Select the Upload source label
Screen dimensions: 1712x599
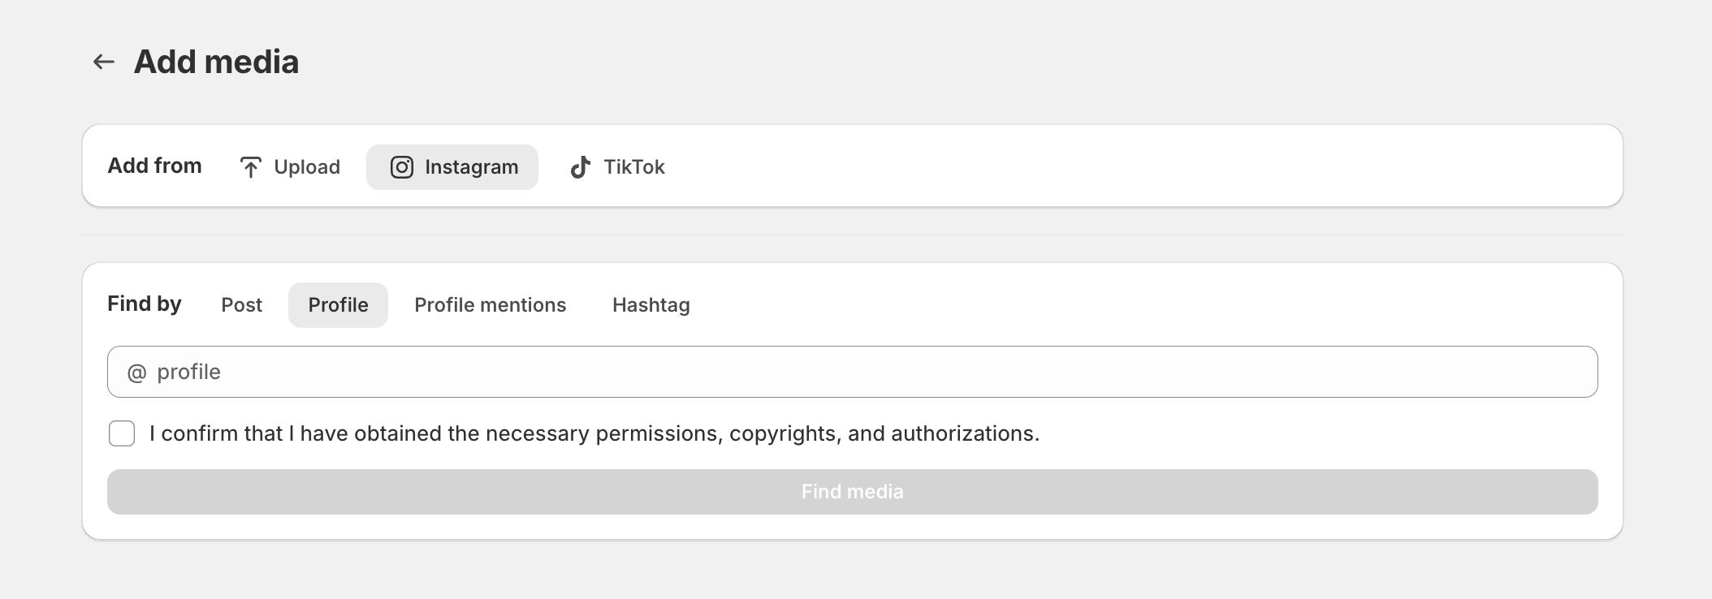[x=307, y=167]
